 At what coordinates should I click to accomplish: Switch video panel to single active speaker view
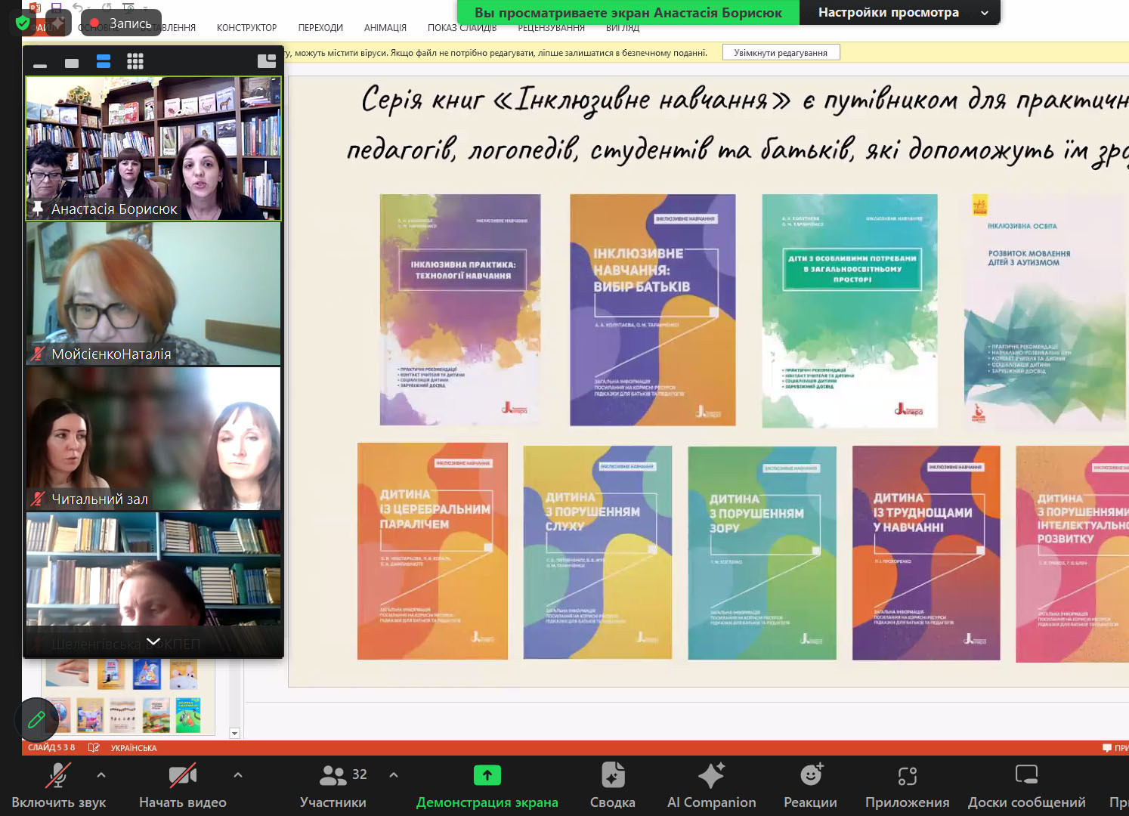[72, 62]
